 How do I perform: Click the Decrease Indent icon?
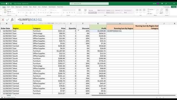point(46,13)
